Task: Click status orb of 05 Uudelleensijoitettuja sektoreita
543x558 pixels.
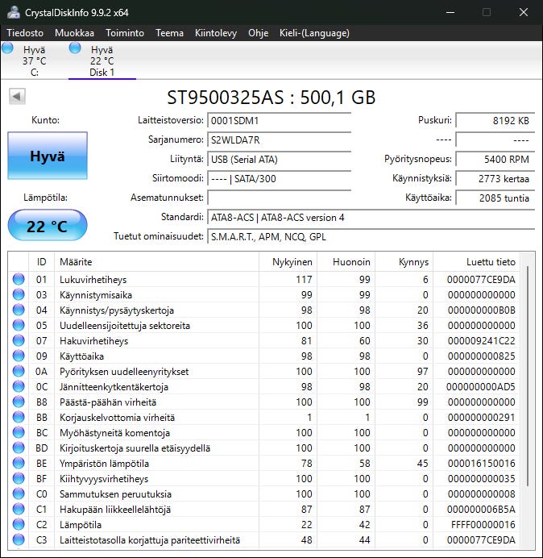Action: pos(19,325)
